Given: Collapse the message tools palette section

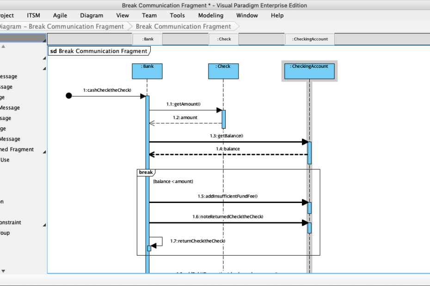Looking at the screenshot, I should (43, 68).
